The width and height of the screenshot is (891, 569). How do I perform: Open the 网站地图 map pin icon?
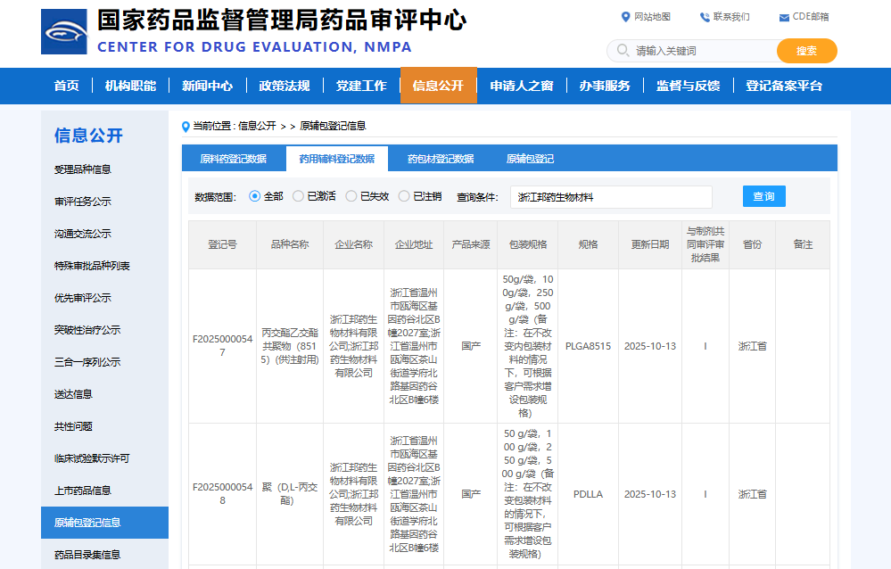[x=625, y=17]
